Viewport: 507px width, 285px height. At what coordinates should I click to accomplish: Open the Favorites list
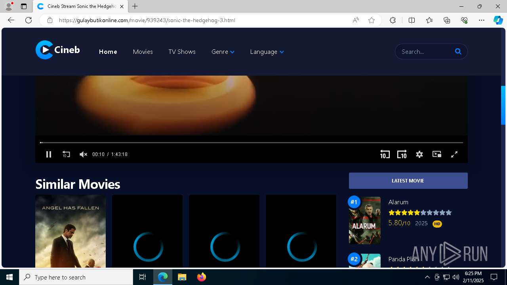tap(429, 20)
